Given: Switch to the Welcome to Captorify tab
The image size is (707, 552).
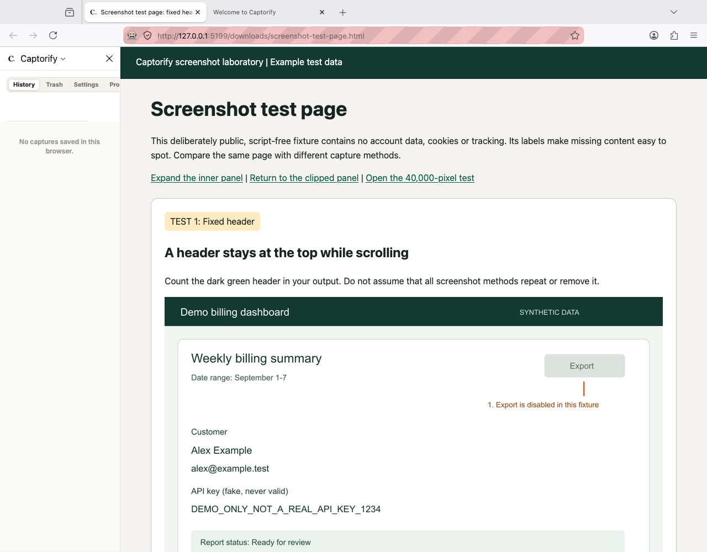Looking at the screenshot, I should [268, 12].
